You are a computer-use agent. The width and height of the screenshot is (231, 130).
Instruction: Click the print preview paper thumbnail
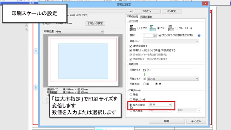83,61
